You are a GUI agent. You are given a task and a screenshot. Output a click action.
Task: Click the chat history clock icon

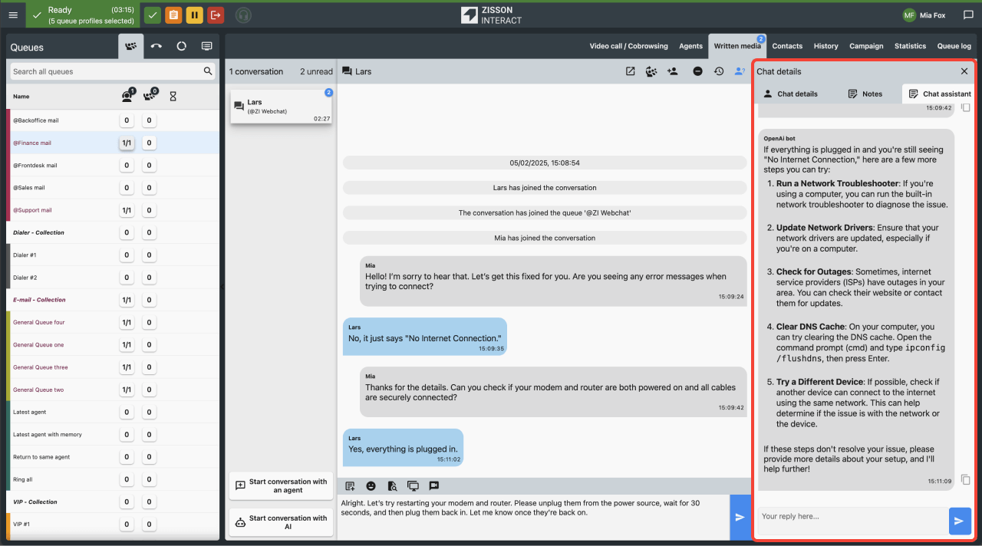[719, 71]
